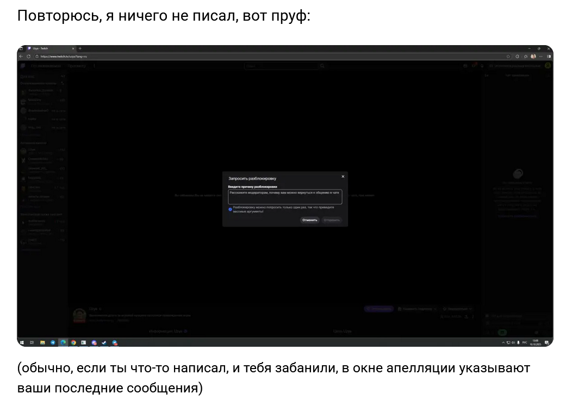Screen dimensions: 566x406
Task: Click the purple subscribe button under the stream
Action: [x=378, y=309]
